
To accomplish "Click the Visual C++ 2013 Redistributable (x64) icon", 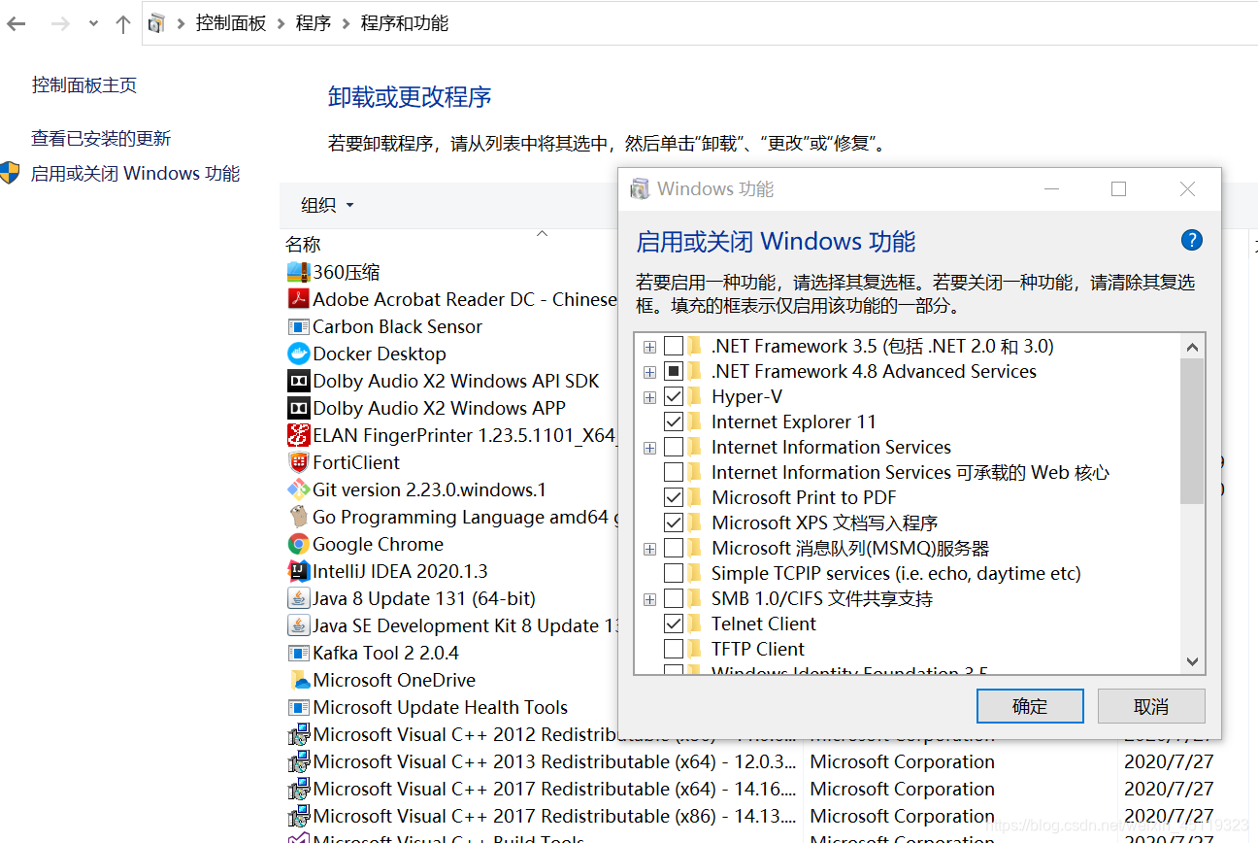I will point(298,761).
